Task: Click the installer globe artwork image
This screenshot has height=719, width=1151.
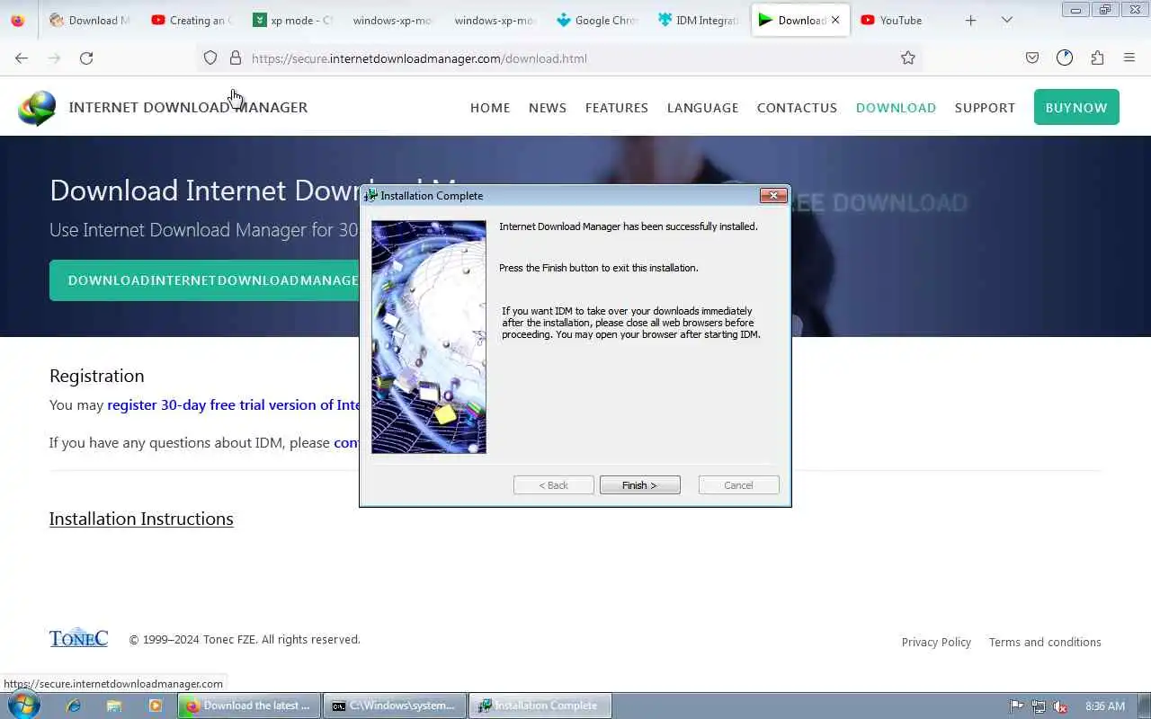Action: click(x=429, y=337)
